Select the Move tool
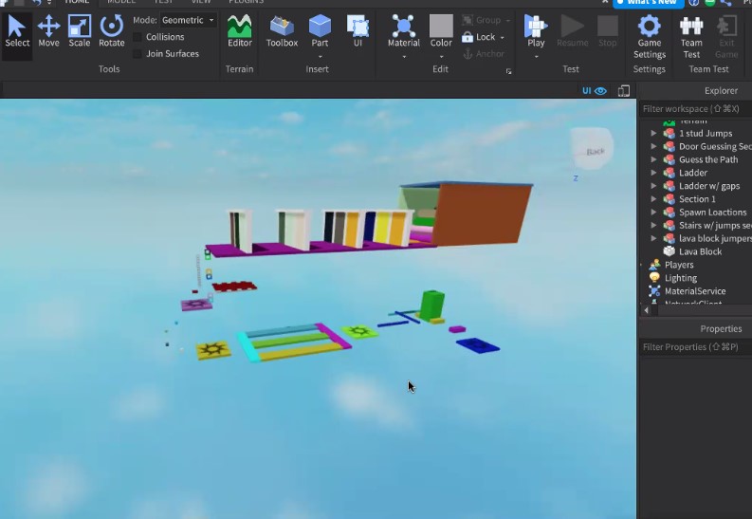This screenshot has width=752, height=519. pos(48,30)
